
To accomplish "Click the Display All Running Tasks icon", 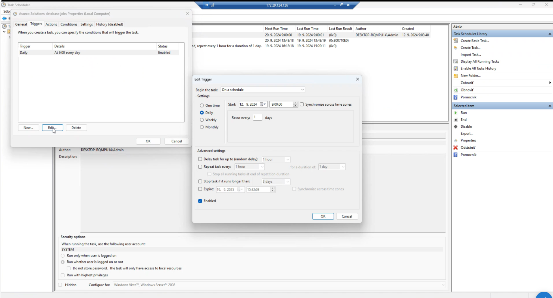I will [x=456, y=61].
